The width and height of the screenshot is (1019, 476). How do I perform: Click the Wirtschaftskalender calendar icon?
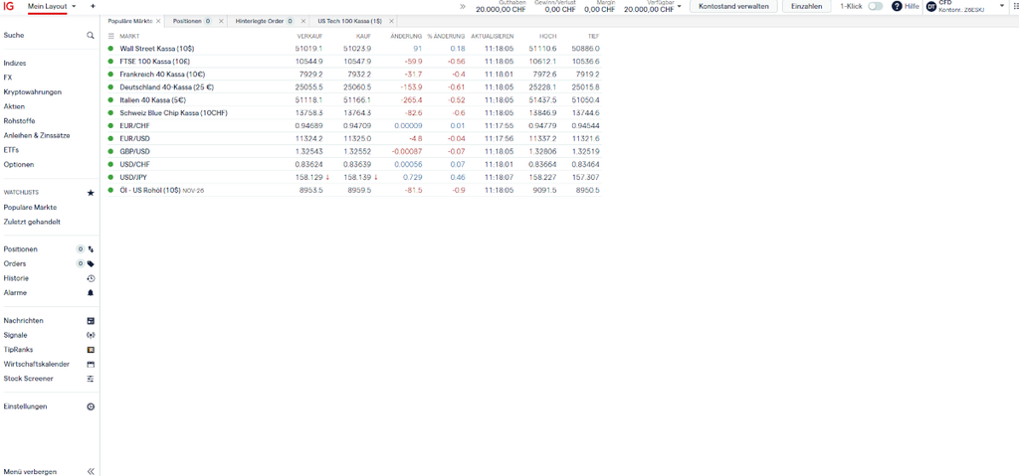[x=91, y=365]
